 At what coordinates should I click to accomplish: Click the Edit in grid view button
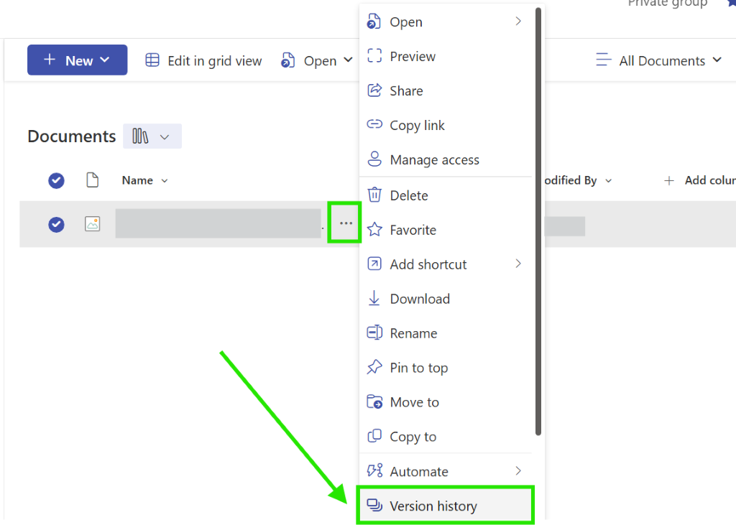click(203, 60)
